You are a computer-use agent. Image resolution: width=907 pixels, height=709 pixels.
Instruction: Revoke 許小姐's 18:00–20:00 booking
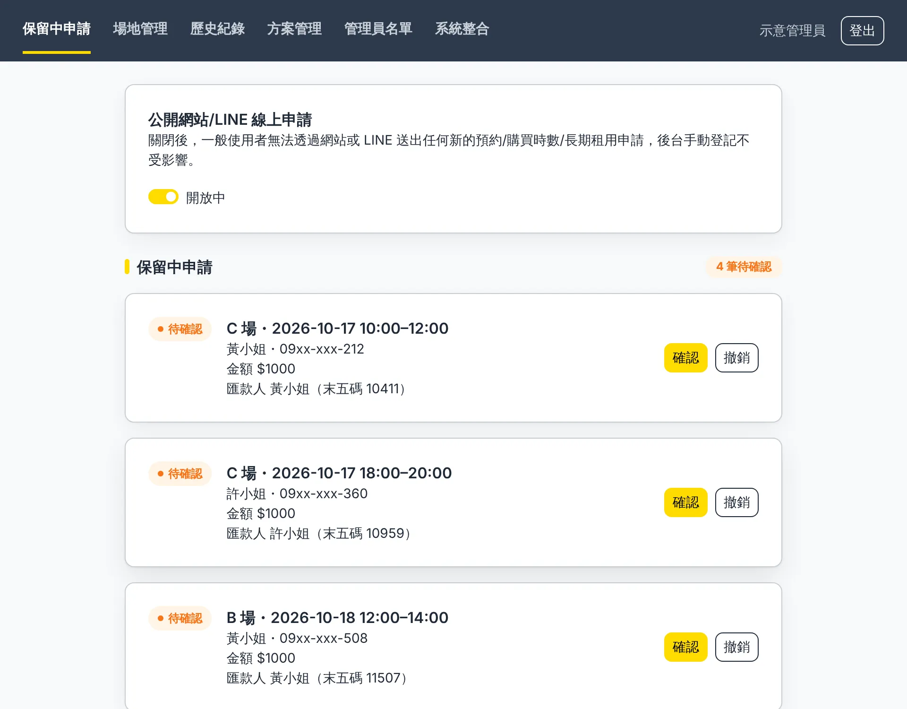736,502
